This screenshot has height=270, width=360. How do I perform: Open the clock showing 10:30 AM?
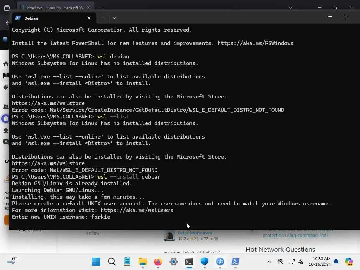click(x=320, y=262)
